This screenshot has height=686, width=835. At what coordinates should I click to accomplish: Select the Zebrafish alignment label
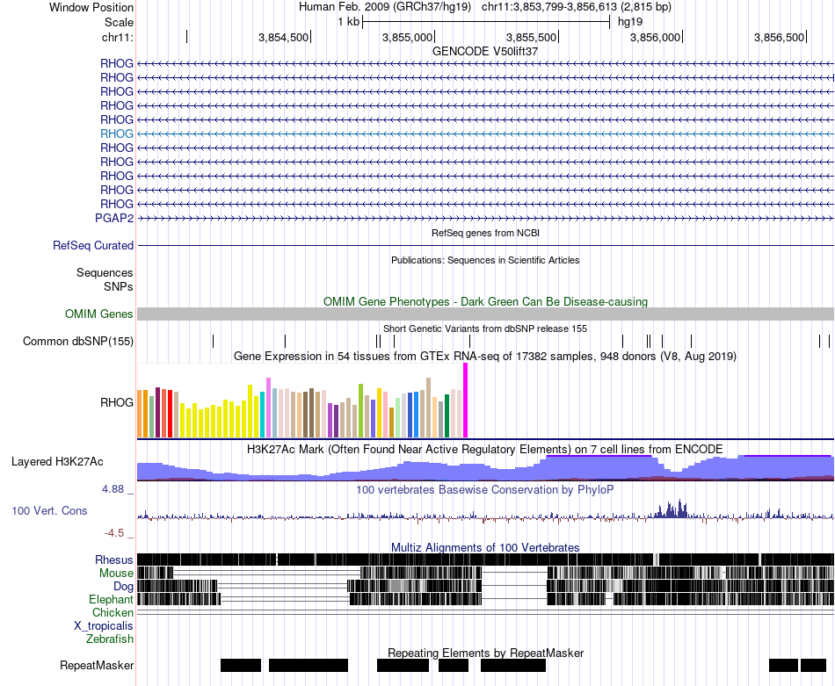(109, 639)
